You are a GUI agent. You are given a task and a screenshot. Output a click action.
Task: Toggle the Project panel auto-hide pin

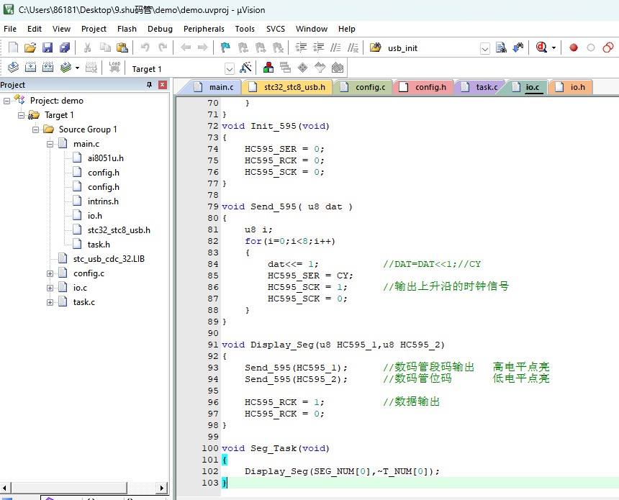click(x=150, y=85)
